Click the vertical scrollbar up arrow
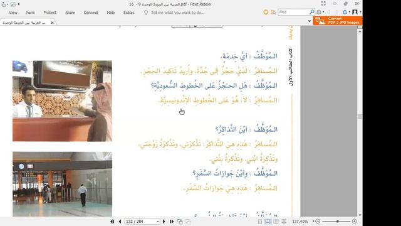The width and height of the screenshot is (401, 226). (x=360, y=31)
